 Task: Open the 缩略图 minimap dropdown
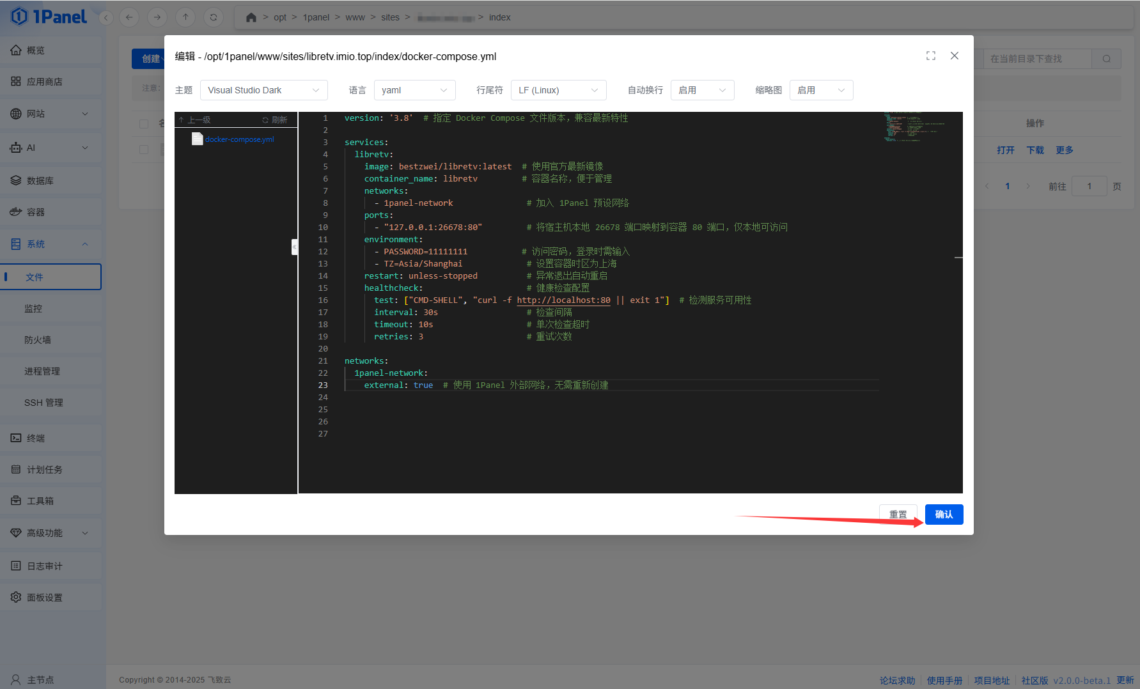(x=822, y=90)
